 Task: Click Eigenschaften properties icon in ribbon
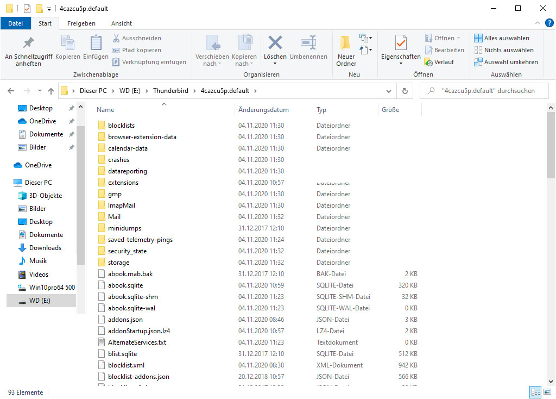pos(401,43)
